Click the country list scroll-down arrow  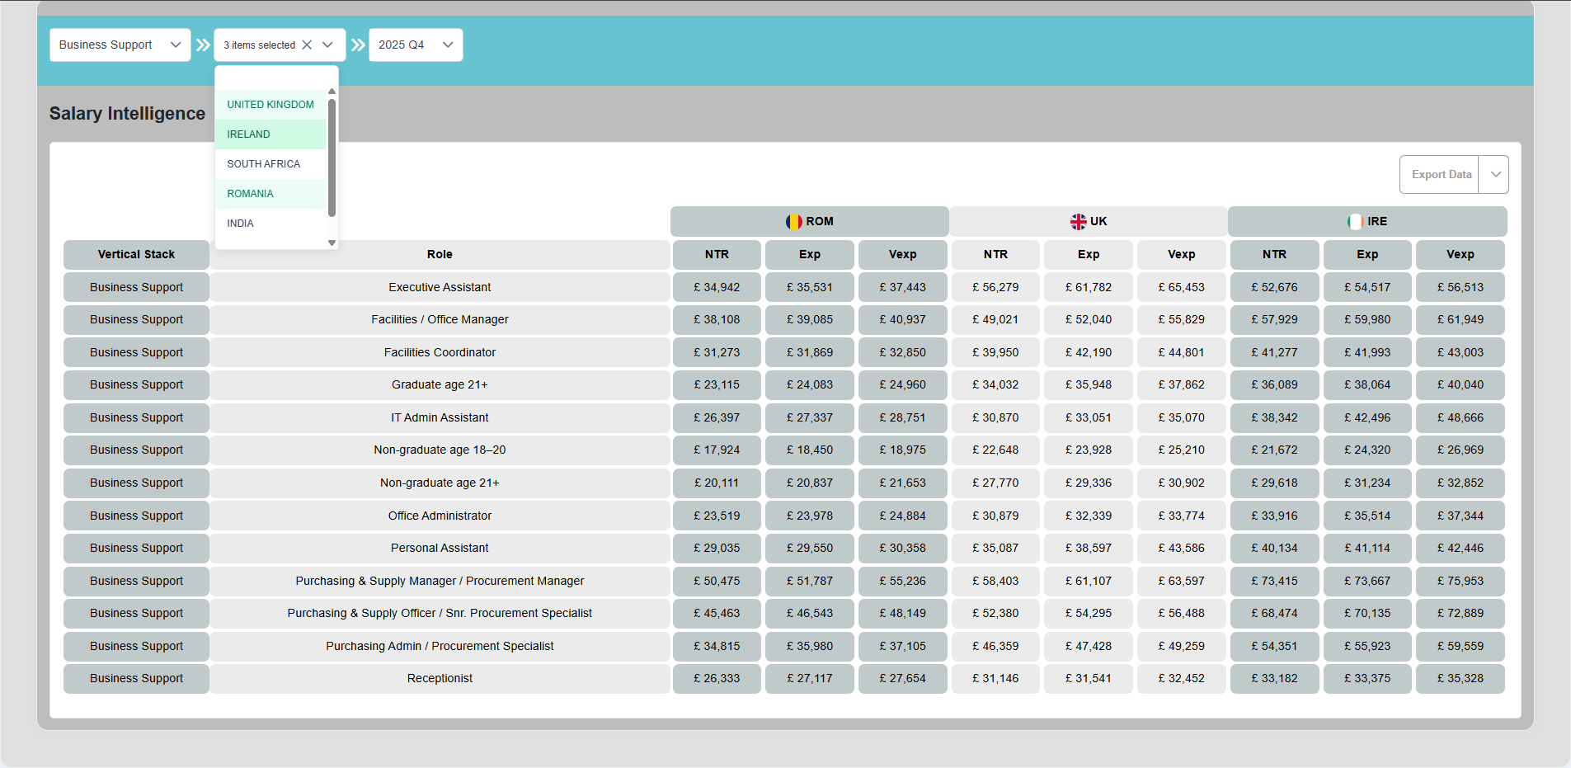point(332,243)
